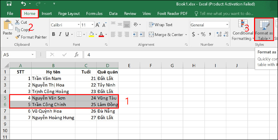Click the Insert Function fx icon

click(x=77, y=55)
